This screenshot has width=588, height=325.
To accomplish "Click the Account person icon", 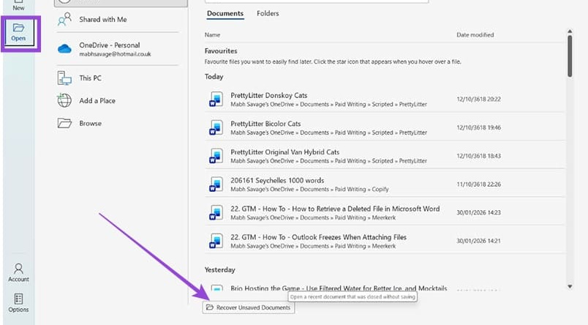I will coord(18,269).
